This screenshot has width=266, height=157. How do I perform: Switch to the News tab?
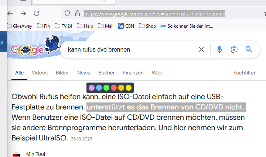pos(83,73)
